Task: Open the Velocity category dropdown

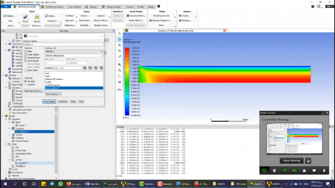Action: (74, 51)
